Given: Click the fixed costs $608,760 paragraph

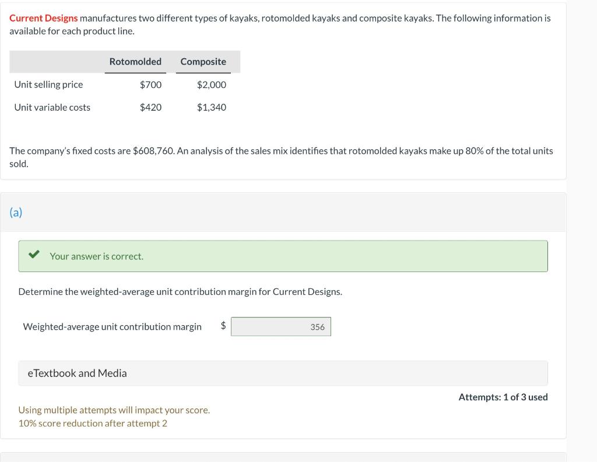Looking at the screenshot, I should tap(281, 151).
